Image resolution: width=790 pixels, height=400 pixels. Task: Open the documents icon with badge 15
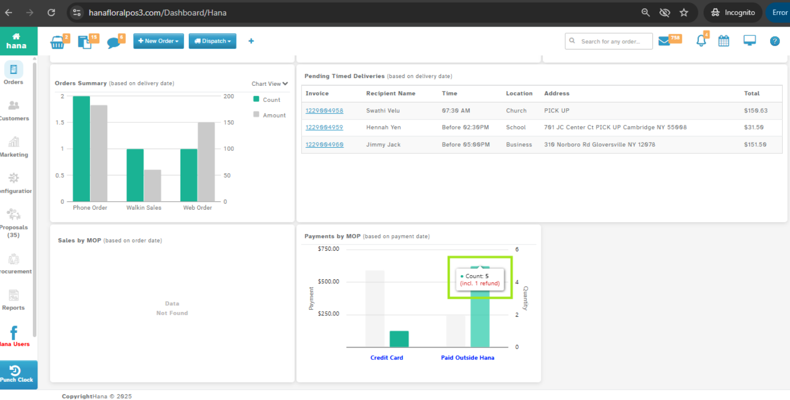point(85,42)
